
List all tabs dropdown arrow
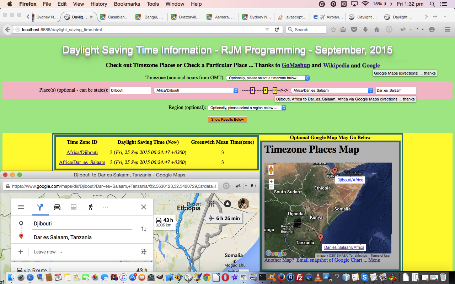pyautogui.click(x=445, y=17)
